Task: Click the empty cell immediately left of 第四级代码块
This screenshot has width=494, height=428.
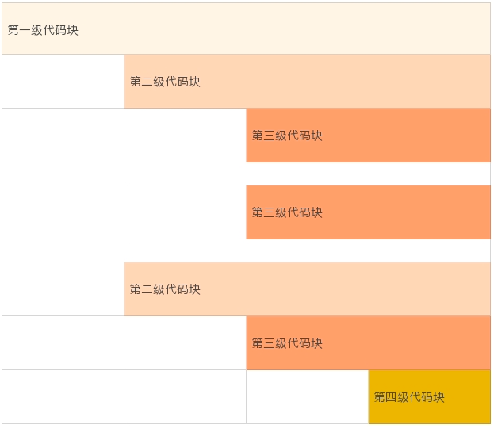Action: [307, 396]
